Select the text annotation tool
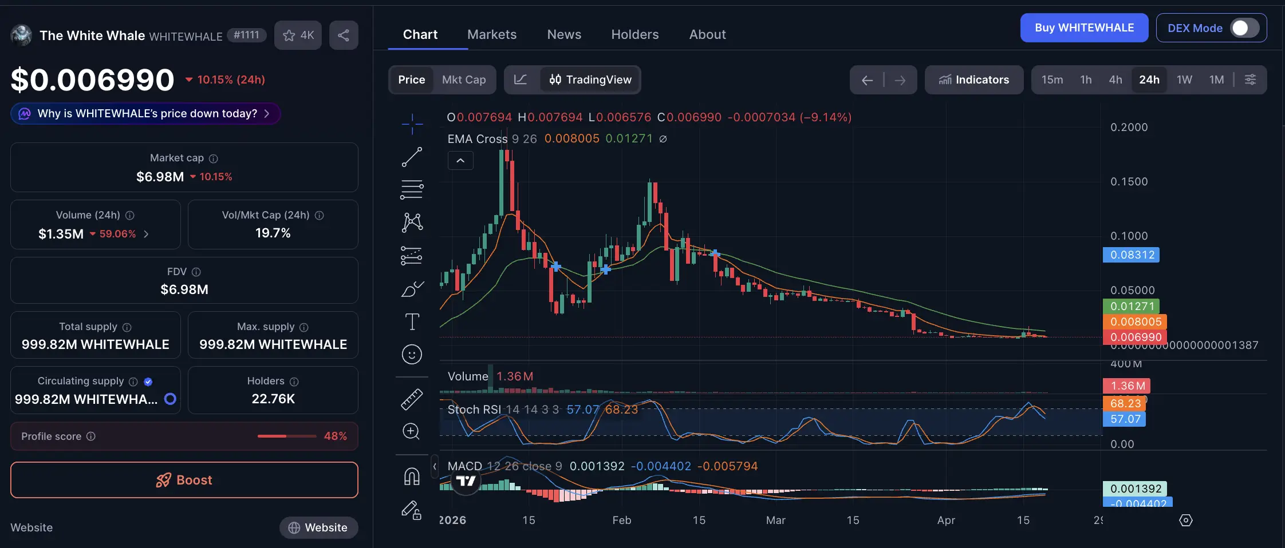The width and height of the screenshot is (1285, 548). (412, 321)
